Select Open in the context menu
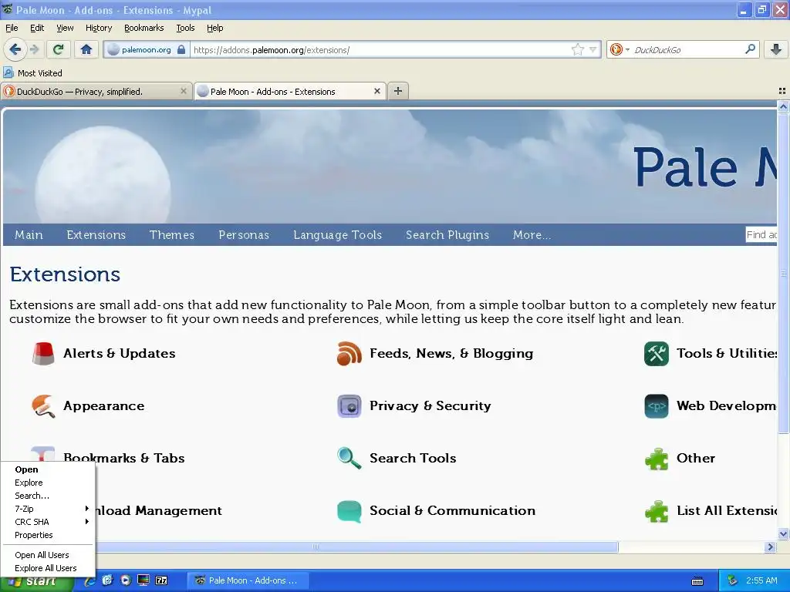790x592 pixels. tap(49, 469)
